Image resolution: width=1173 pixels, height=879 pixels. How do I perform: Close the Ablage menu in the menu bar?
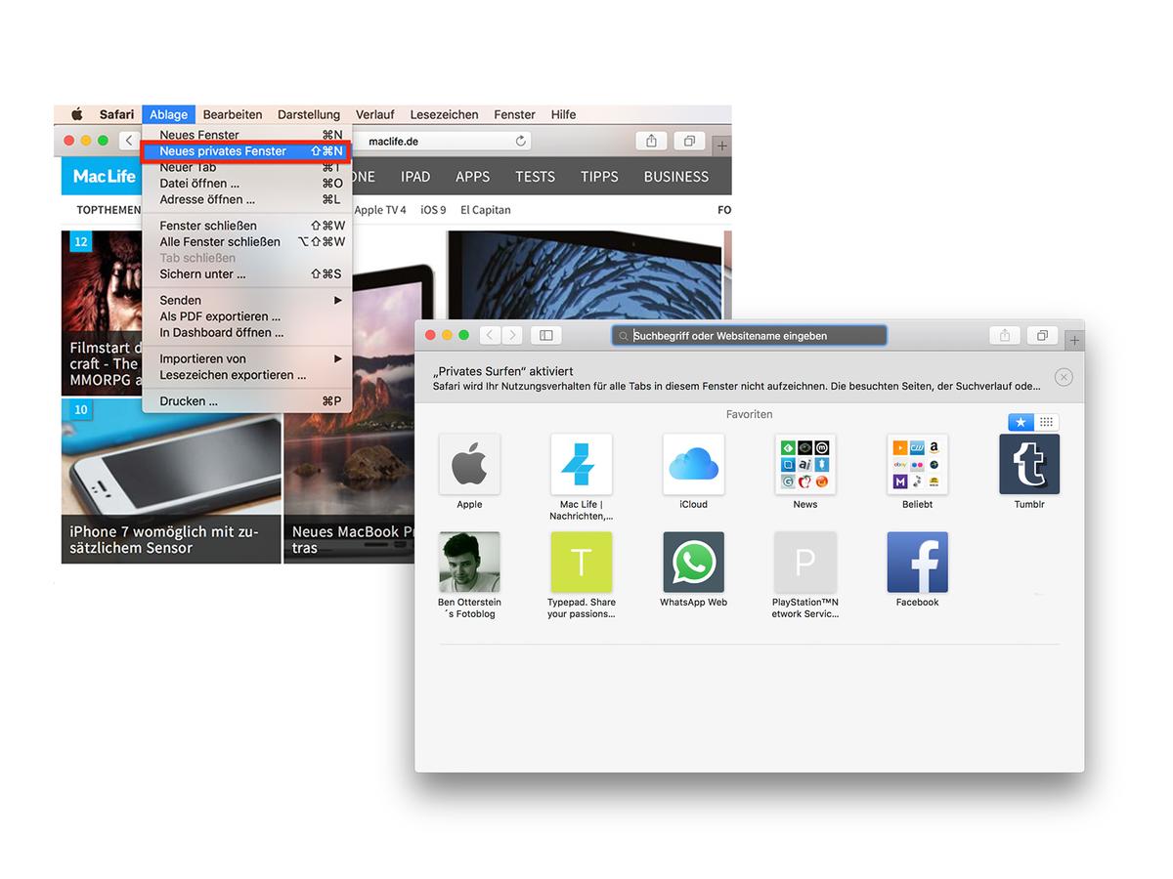click(168, 114)
